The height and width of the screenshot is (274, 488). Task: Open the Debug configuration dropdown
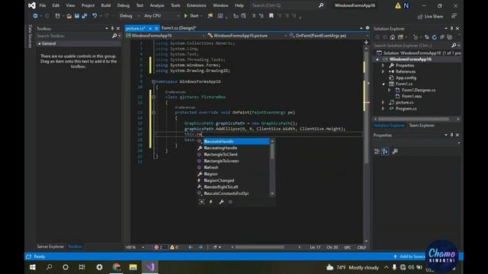coord(130,16)
